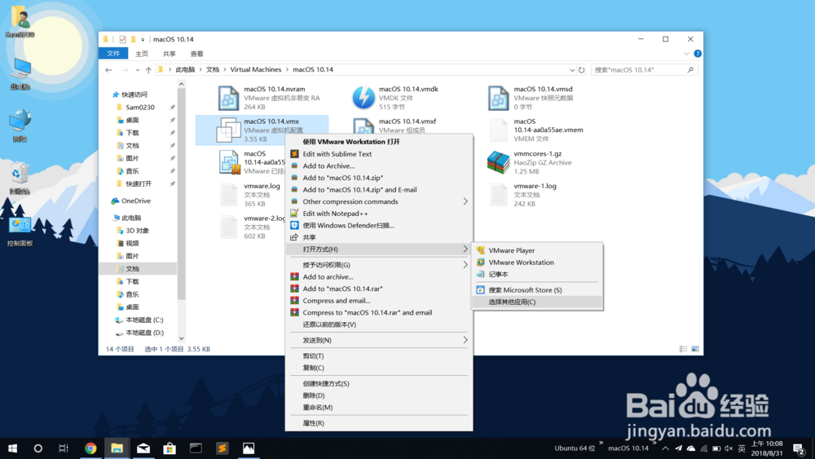Open Task View from taskbar

point(64,448)
